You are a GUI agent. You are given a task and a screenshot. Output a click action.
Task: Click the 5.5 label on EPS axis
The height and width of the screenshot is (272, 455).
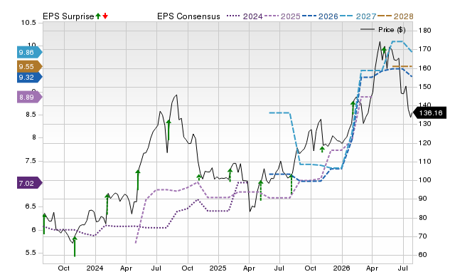31,253
